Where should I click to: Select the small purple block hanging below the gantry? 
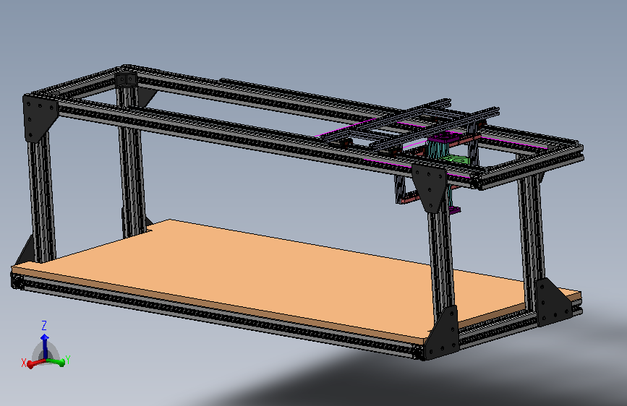point(455,210)
